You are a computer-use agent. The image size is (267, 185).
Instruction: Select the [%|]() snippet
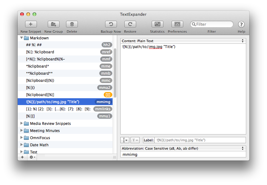point(65,88)
